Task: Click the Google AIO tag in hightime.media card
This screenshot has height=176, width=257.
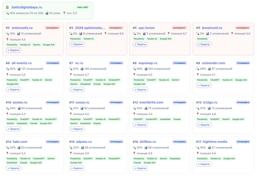Action: (229, 158)
